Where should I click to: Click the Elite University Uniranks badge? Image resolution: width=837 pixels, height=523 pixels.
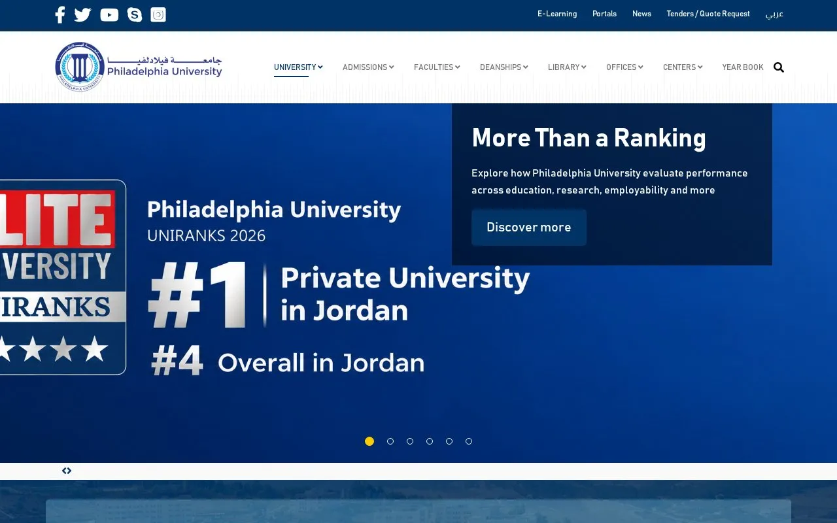pos(63,277)
